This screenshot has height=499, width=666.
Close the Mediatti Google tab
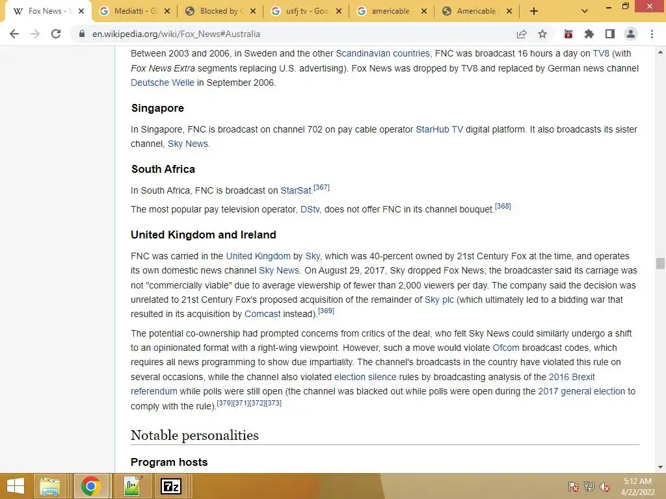point(167,11)
